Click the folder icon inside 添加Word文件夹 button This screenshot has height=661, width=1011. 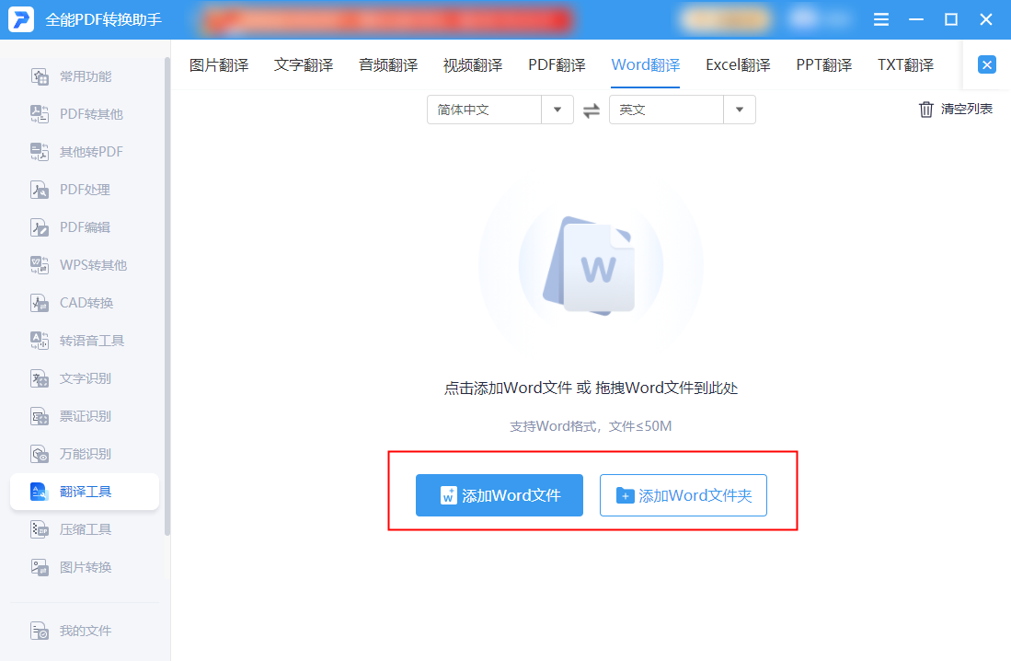click(625, 495)
